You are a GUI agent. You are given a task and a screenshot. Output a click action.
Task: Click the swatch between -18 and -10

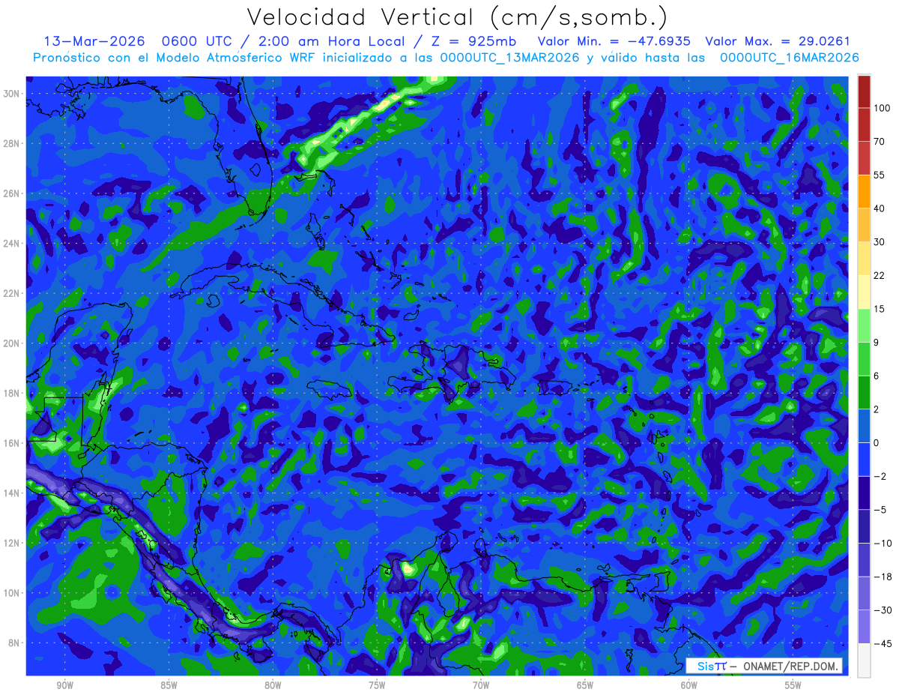coord(864,560)
